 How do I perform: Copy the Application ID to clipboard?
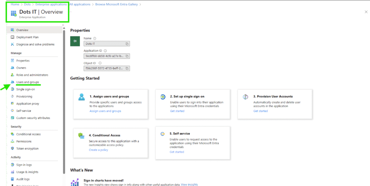coord(127,56)
